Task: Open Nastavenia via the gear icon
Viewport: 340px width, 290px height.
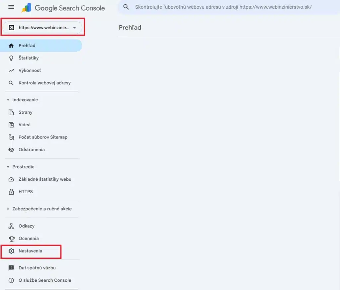Action: tap(11, 251)
